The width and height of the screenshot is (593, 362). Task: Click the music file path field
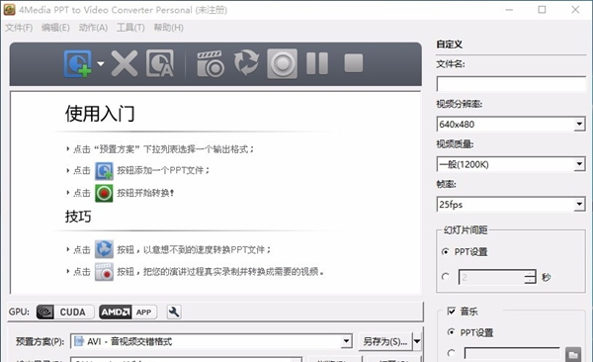[x=512, y=354]
